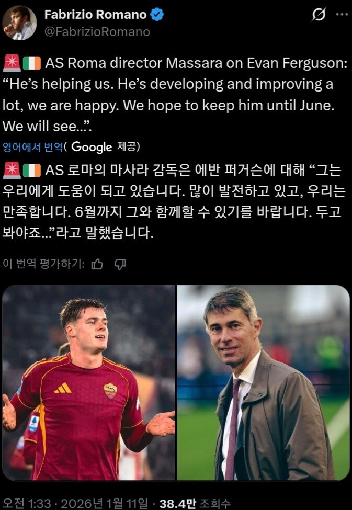Open the @FabrizioRomano handle link
Viewport: 352px width, 510px height.
click(x=97, y=32)
